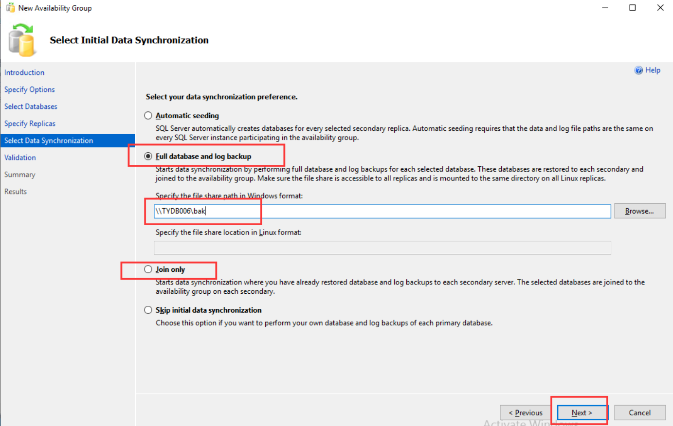This screenshot has height=426, width=673.
Task: Select Full database and log backup
Action: tap(148, 157)
